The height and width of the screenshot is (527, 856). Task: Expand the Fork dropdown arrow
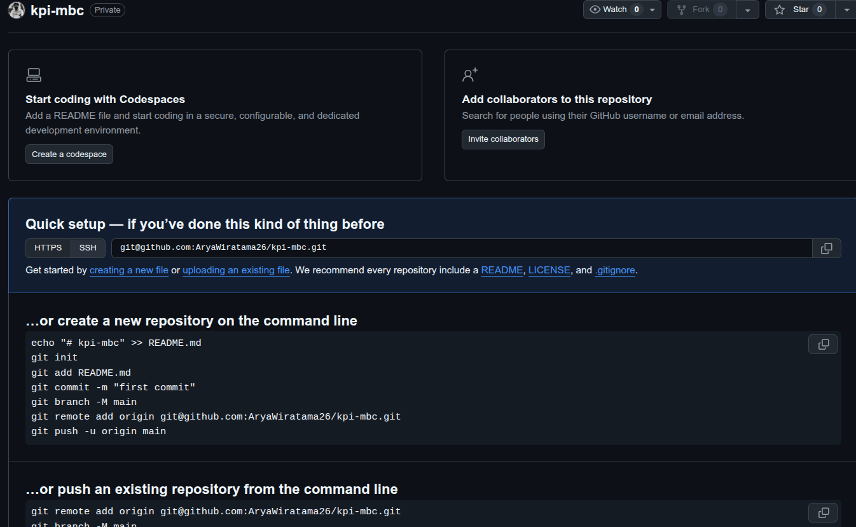[x=747, y=10]
